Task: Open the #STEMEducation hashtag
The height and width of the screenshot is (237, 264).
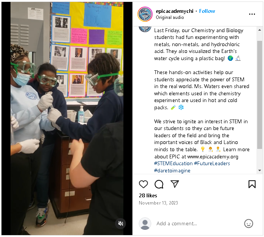Action: pos(173,163)
